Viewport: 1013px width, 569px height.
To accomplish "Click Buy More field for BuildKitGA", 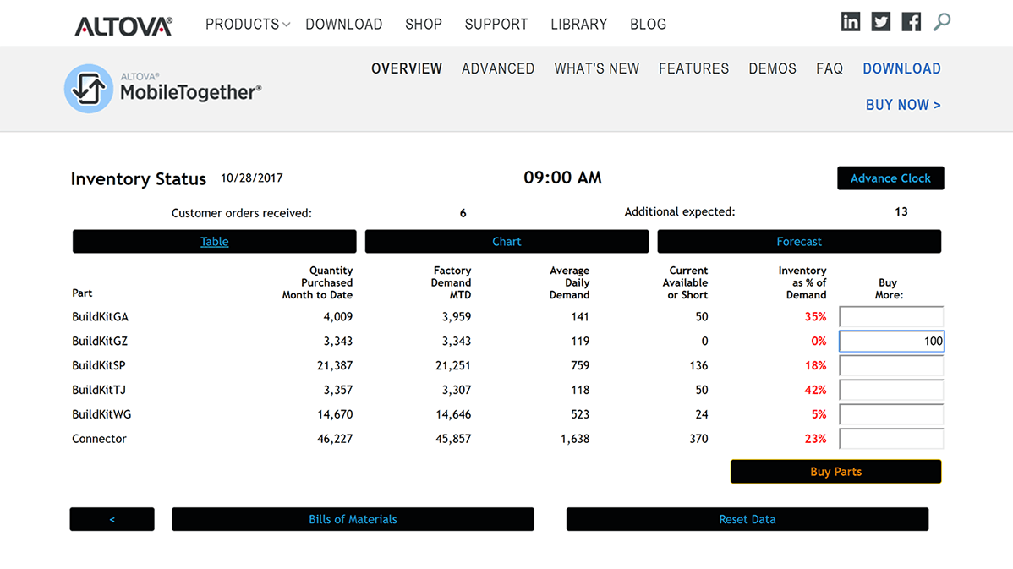I will pyautogui.click(x=891, y=316).
